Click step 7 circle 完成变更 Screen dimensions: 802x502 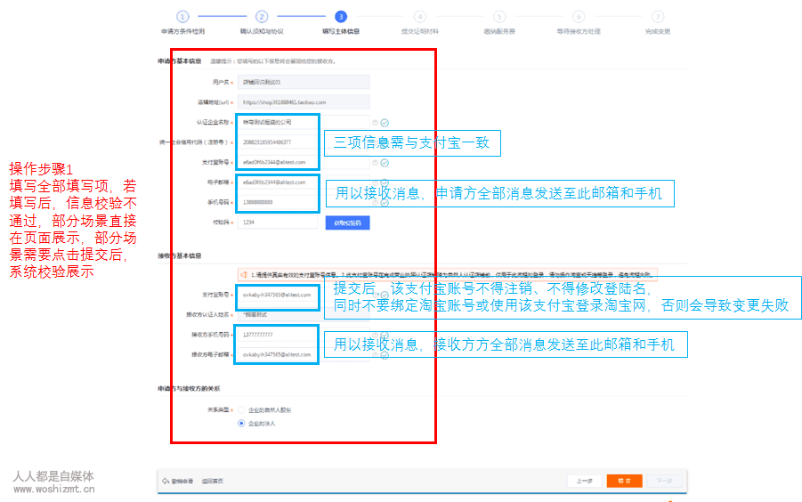(658, 16)
